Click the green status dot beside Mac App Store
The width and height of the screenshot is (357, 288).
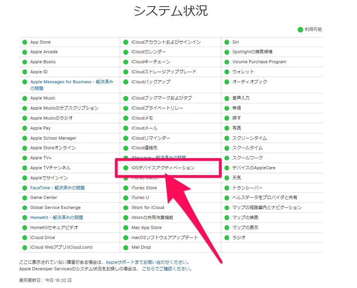(x=126, y=228)
